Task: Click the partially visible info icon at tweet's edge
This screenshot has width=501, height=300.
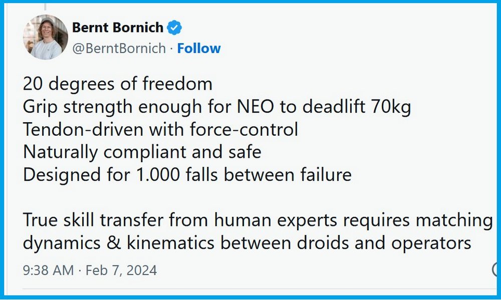Action: (495, 269)
